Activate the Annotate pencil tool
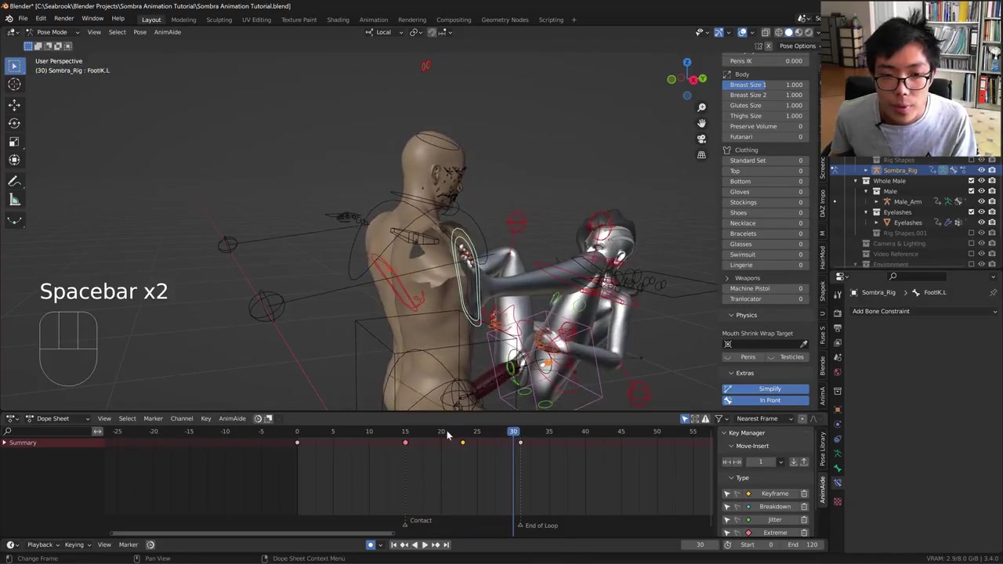Image resolution: width=1003 pixels, height=564 pixels. tap(14, 182)
